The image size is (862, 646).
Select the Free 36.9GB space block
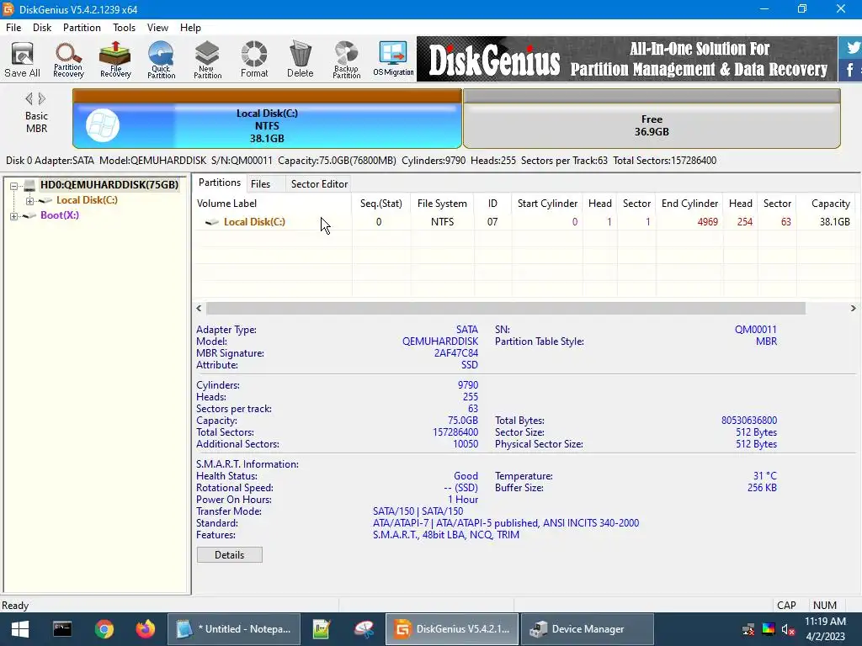652,119
